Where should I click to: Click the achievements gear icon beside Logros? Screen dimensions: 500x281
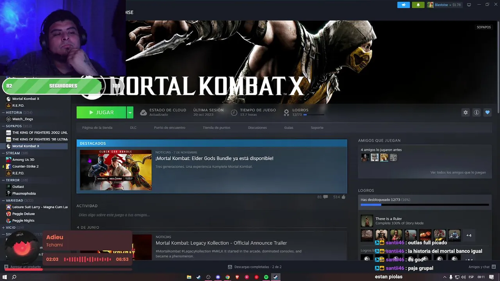click(x=286, y=112)
